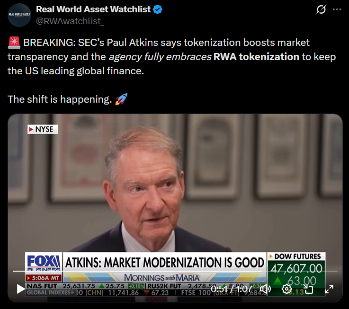Viewport: 349px width, 309px height.
Task: Click the 'The shift is happening.' line
Action: pyautogui.click(x=60, y=99)
